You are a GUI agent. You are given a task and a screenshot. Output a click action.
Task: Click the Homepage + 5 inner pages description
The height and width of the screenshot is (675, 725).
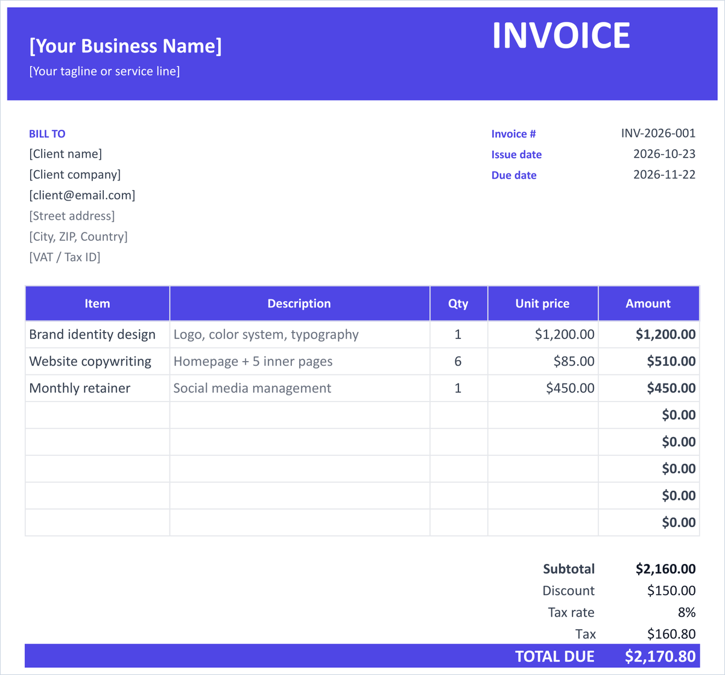(x=300, y=361)
